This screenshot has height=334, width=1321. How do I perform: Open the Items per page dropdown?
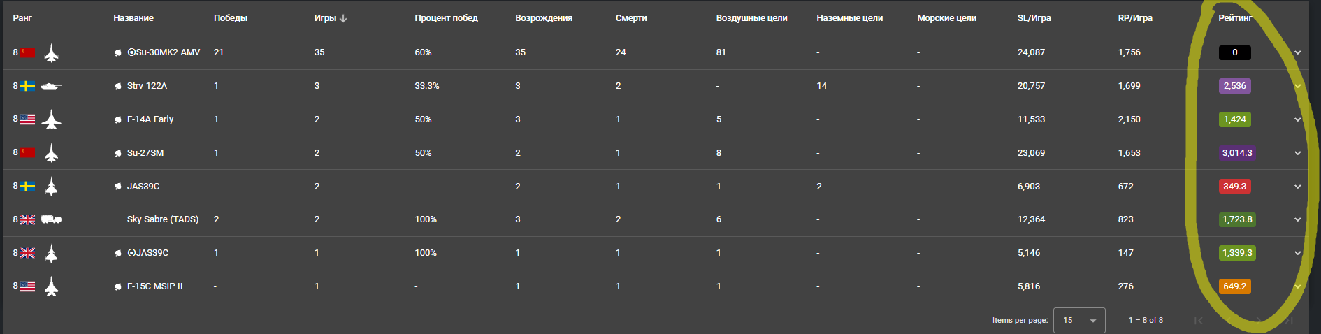1078,320
